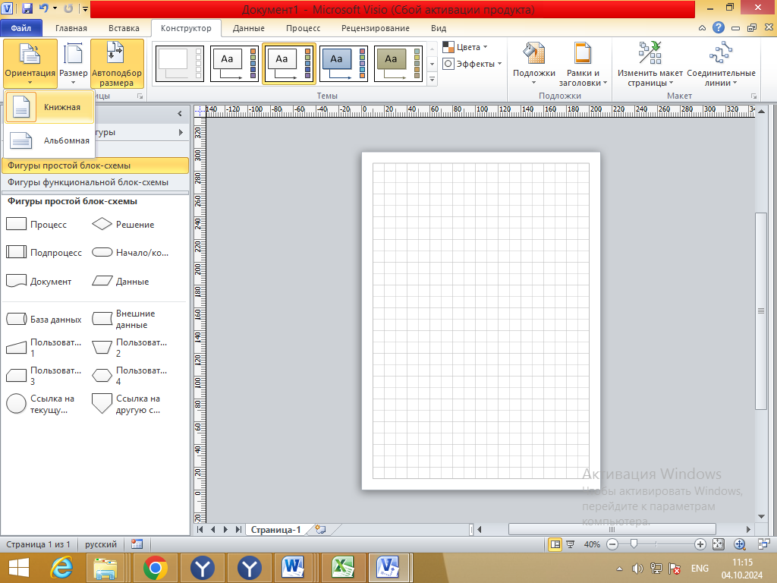
Task: Apply the olive-colored theme thumbnail
Action: pyautogui.click(x=398, y=64)
